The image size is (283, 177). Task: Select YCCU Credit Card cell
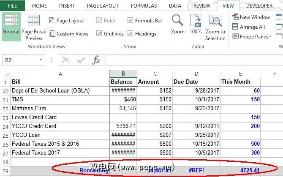(x=60, y=126)
